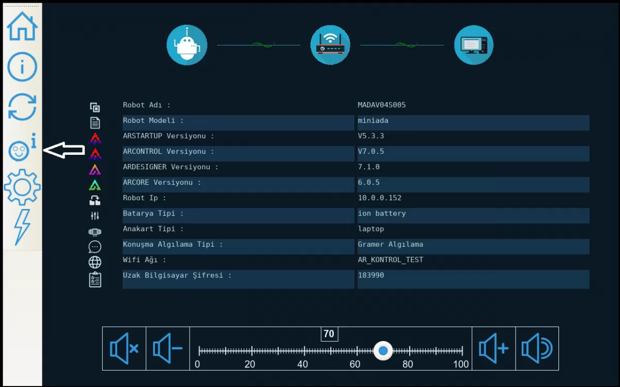Click the robot icon at top
The width and height of the screenshot is (620, 387).
187,45
